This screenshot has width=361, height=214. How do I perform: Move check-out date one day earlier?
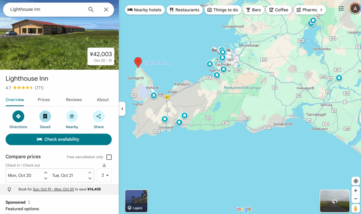tap(90, 178)
